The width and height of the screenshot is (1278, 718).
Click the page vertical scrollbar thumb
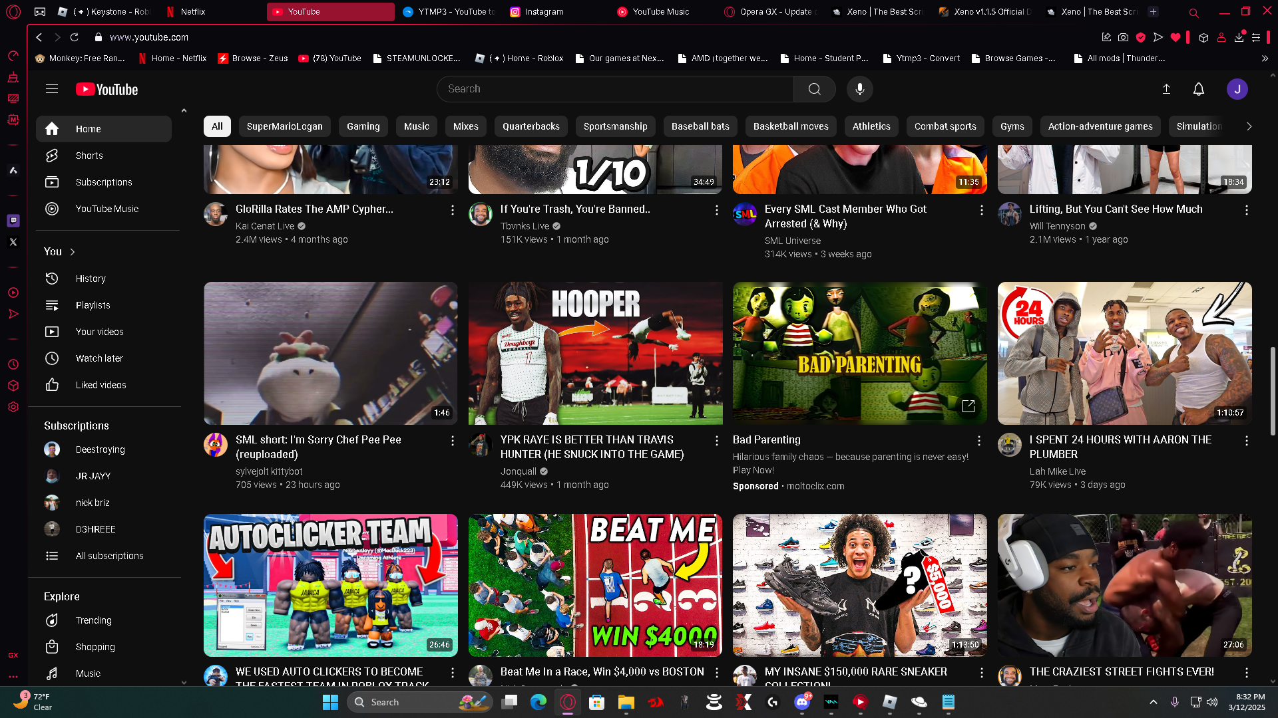[1273, 391]
